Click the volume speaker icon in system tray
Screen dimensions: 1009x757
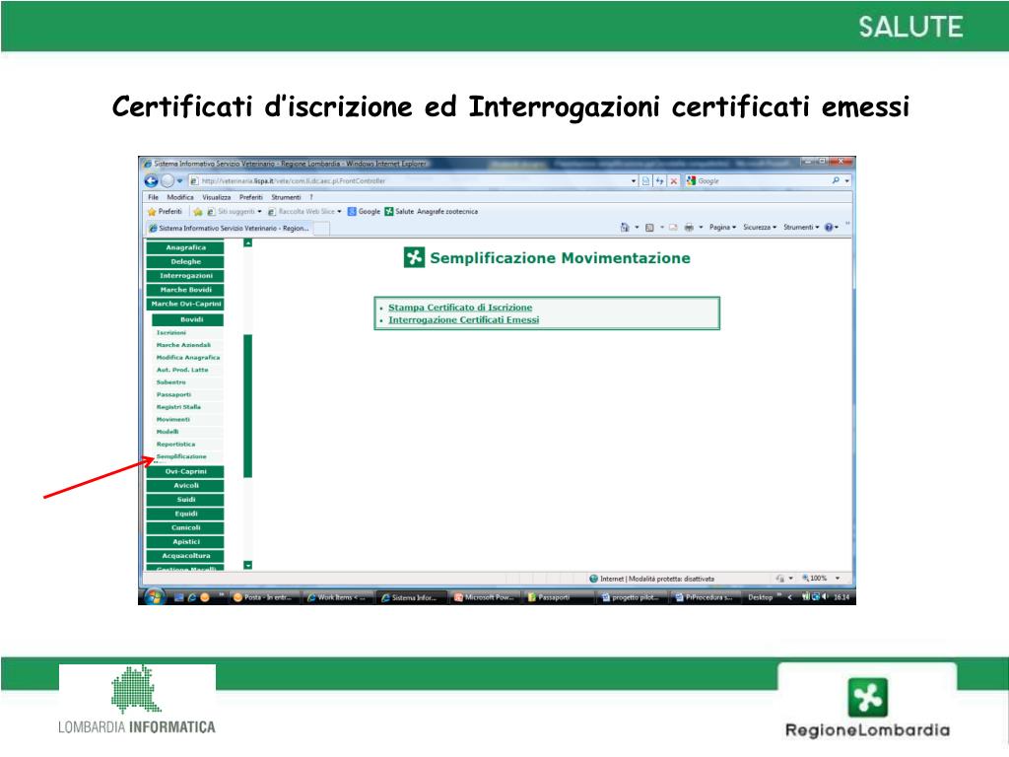pos(826,596)
